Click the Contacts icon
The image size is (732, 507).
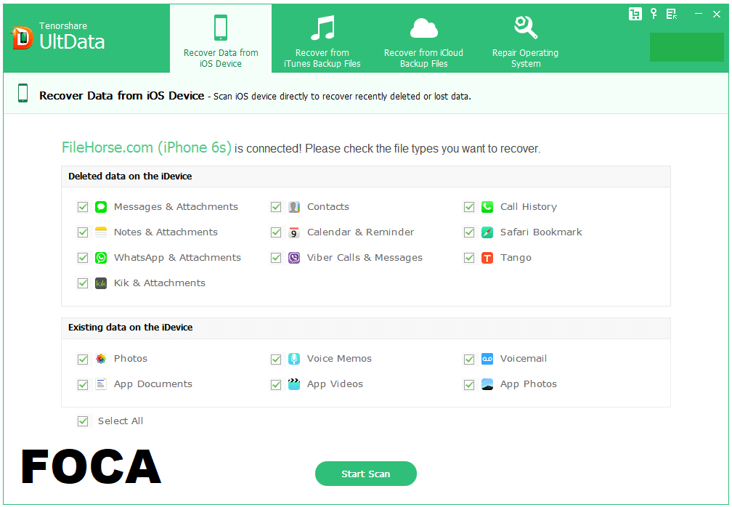click(x=294, y=207)
